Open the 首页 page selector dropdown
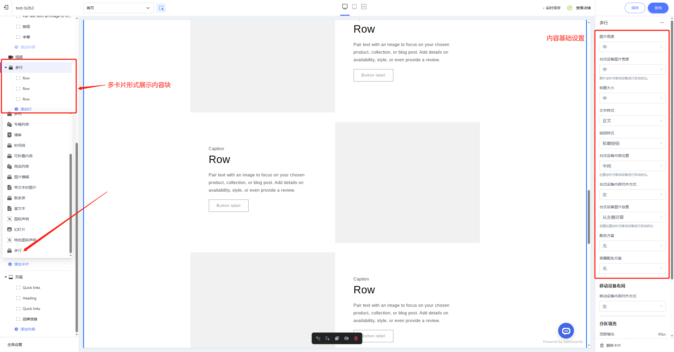This screenshot has height=352, width=674. [x=118, y=8]
